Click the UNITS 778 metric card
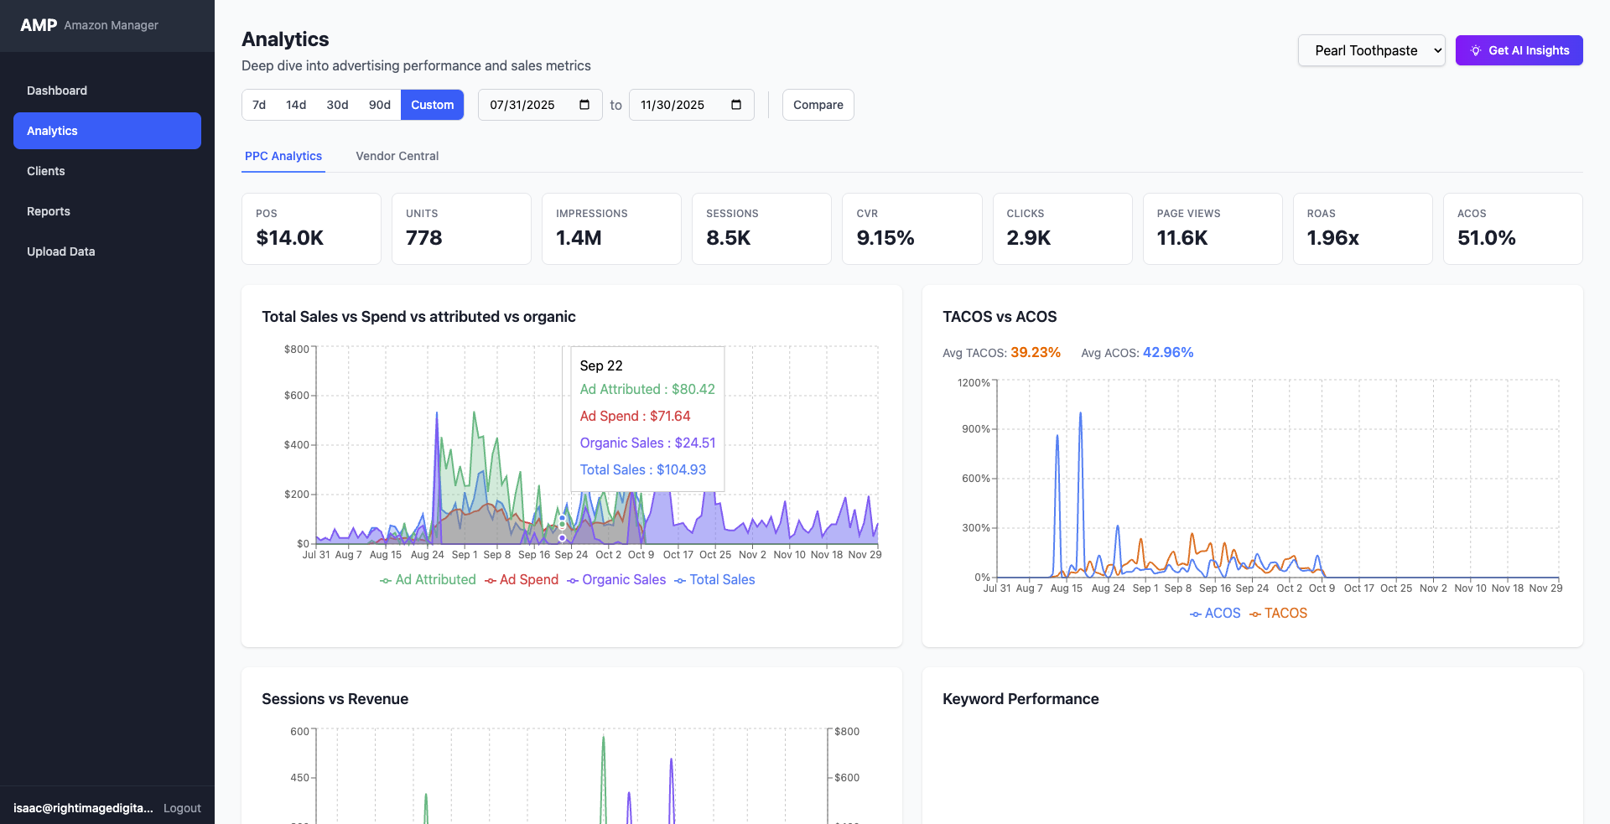 (x=461, y=229)
